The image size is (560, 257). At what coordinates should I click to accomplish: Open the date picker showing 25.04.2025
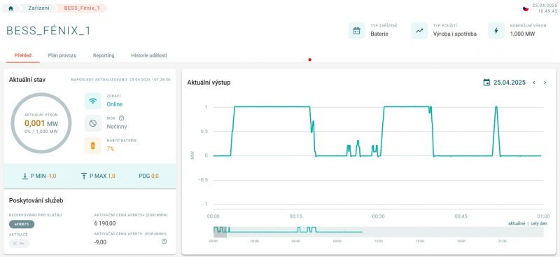click(x=504, y=83)
